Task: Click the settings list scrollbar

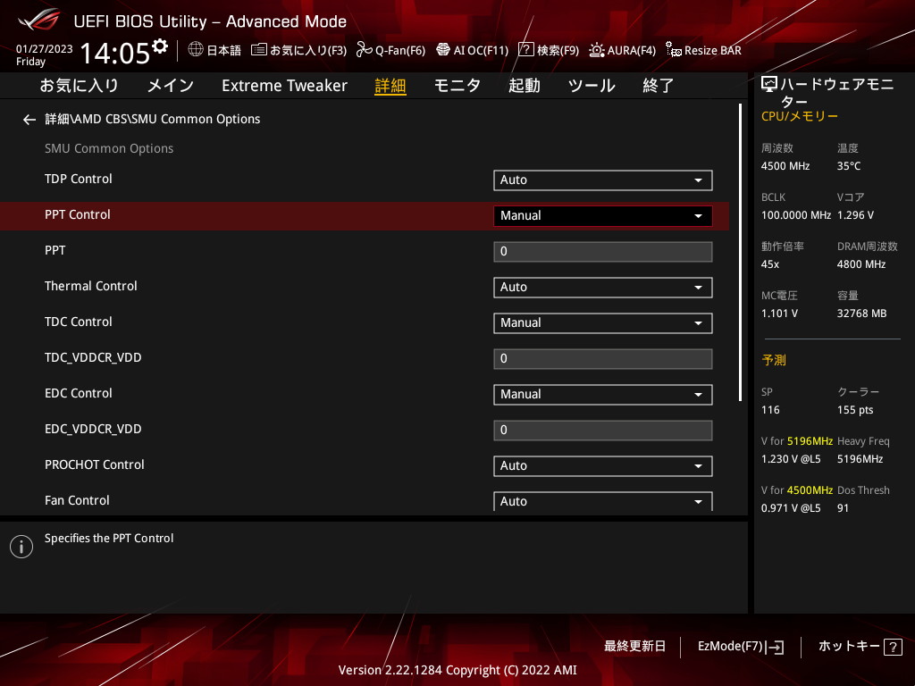Action: coord(740,253)
